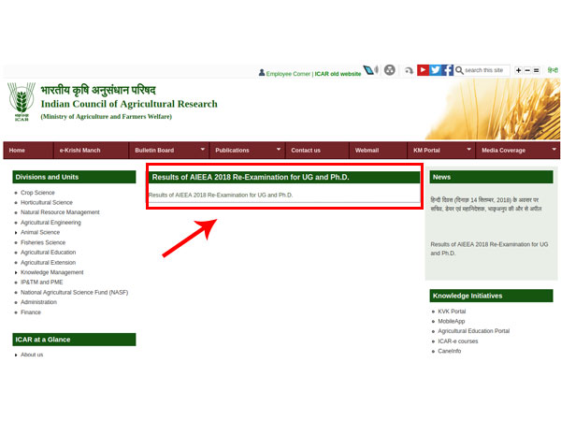Open Agricultural Extension link

(49, 263)
